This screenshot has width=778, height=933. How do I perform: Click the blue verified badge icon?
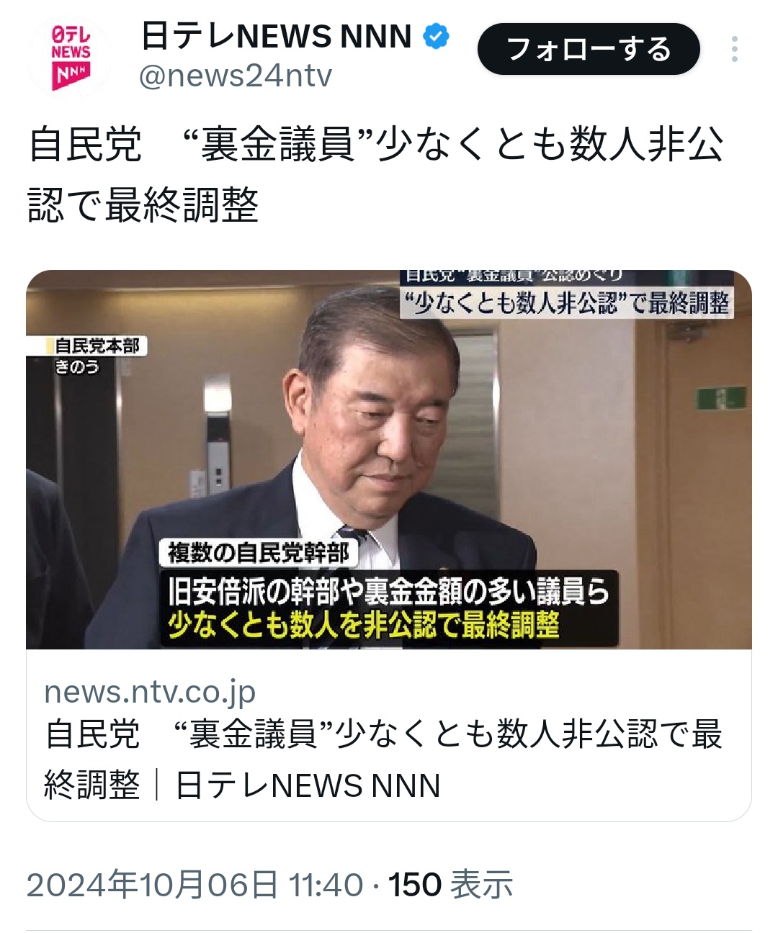(x=436, y=36)
